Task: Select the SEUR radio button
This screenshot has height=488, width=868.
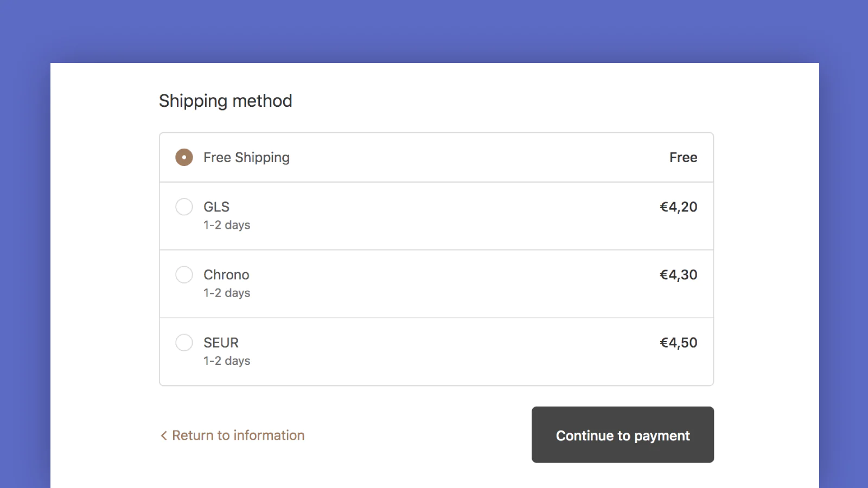Action: click(184, 343)
